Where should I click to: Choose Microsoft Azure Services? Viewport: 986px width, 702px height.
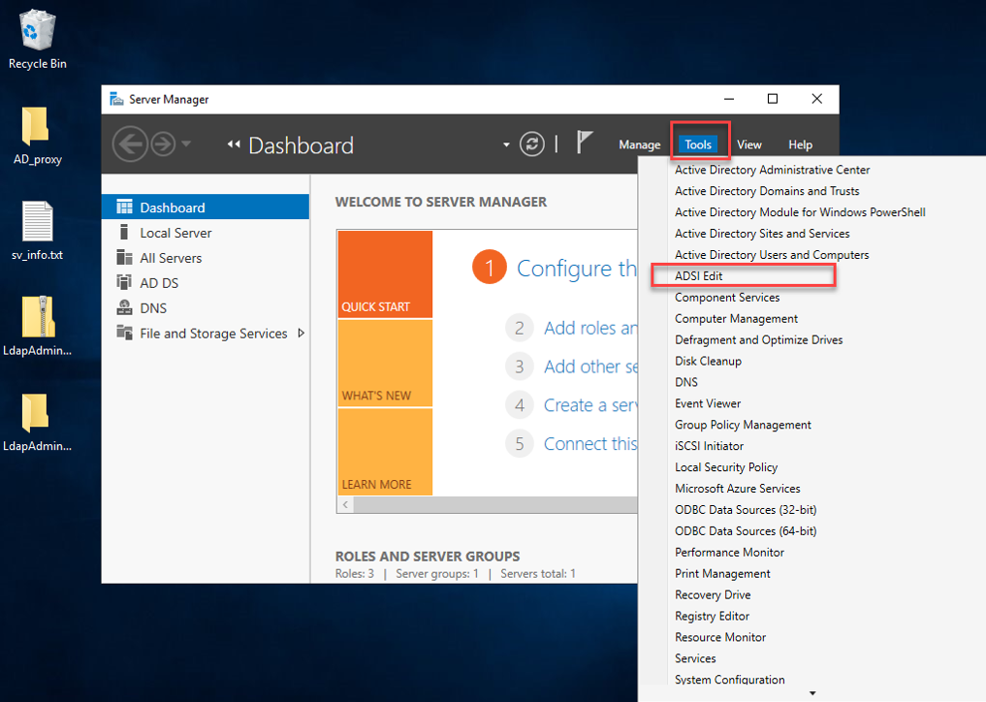coord(737,489)
